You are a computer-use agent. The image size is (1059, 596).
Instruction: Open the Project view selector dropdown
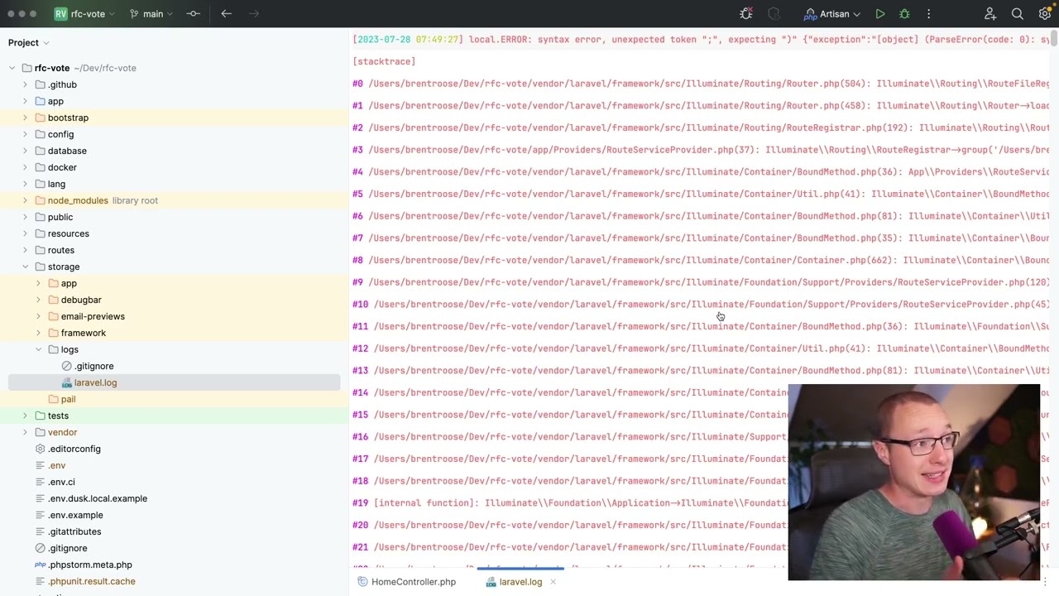point(29,42)
